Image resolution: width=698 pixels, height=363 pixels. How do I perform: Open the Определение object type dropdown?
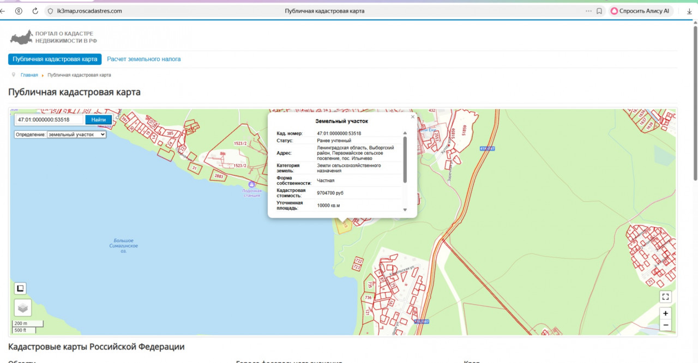76,134
